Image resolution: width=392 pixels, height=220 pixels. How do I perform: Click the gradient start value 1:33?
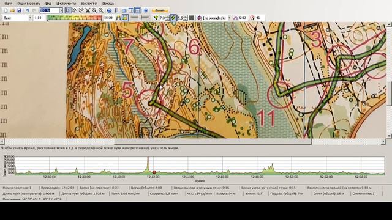coord(38,18)
